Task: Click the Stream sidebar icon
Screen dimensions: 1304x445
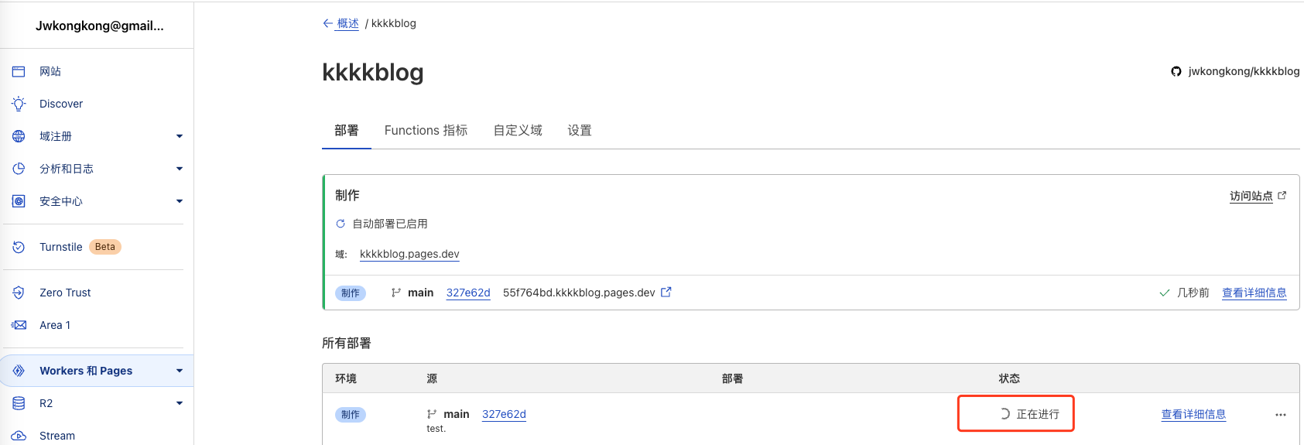Action: pyautogui.click(x=19, y=436)
